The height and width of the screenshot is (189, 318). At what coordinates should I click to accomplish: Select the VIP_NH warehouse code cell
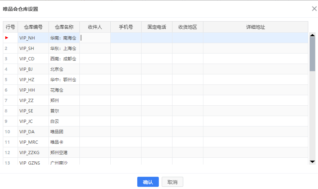[x=33, y=38]
